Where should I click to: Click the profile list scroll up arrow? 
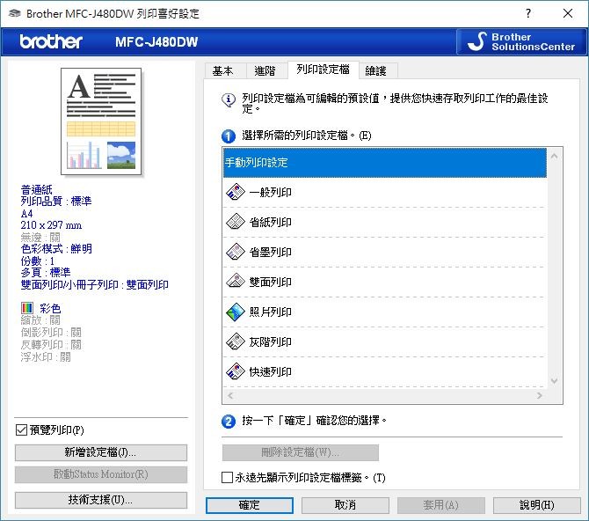pos(555,156)
